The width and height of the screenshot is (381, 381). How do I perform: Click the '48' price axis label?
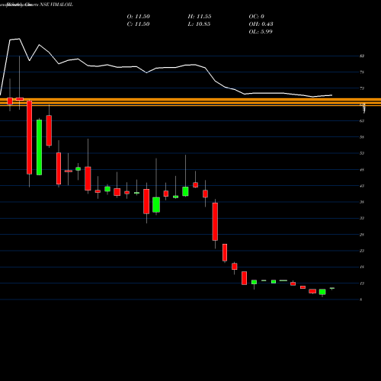point(362,170)
